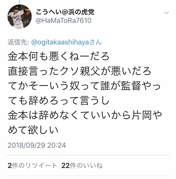Tap the bold like count number 22
This screenshot has height=179, width=176.
tap(66, 166)
